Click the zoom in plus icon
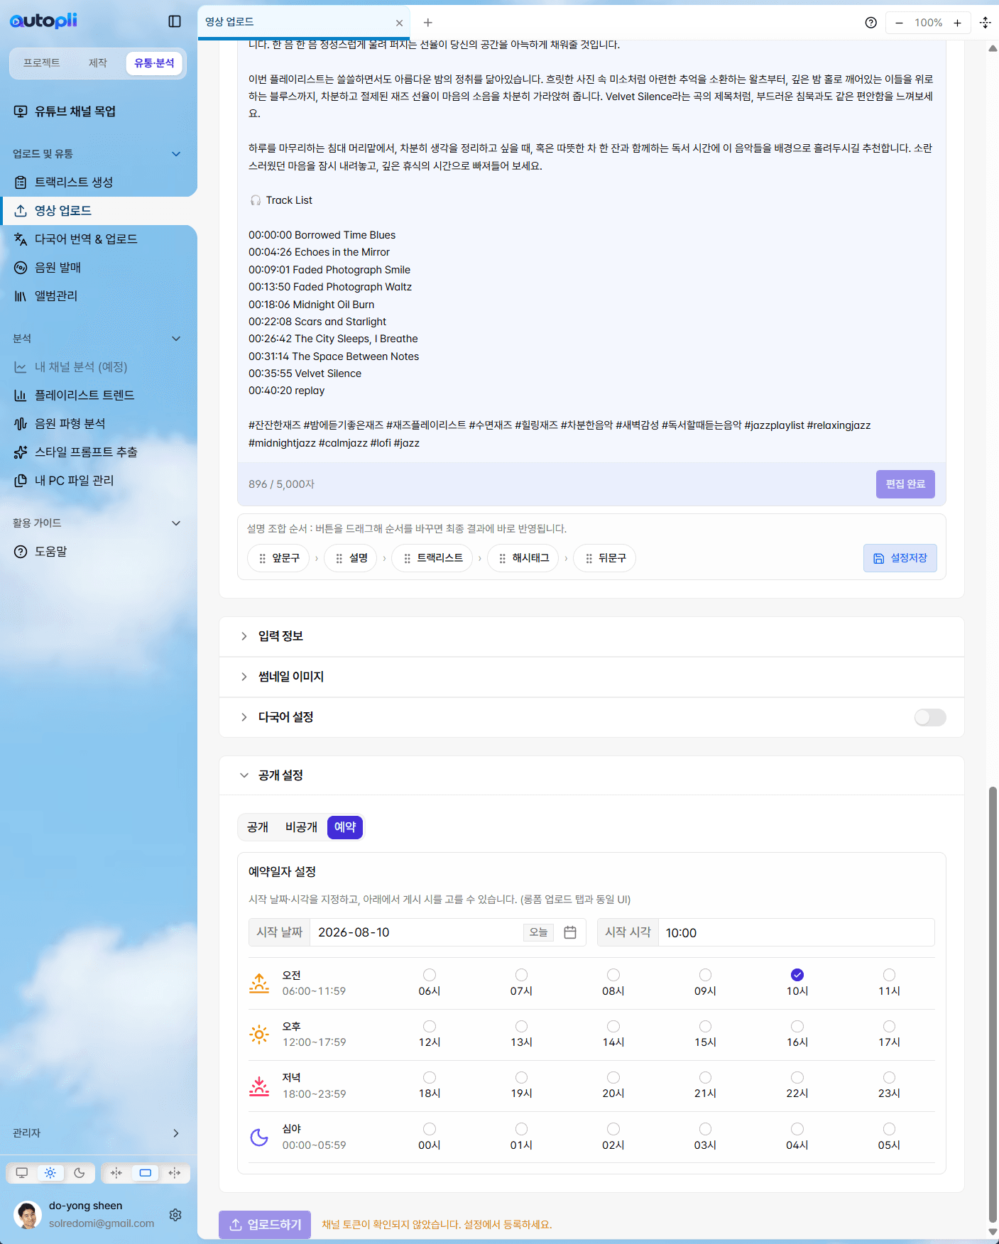999x1244 pixels. (x=957, y=23)
